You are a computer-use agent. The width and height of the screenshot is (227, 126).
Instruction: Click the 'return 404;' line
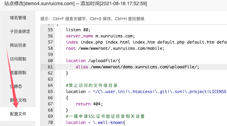tap(89, 104)
